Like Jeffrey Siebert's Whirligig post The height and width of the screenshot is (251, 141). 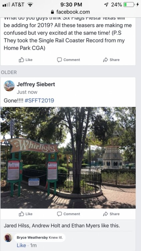coord(26,214)
